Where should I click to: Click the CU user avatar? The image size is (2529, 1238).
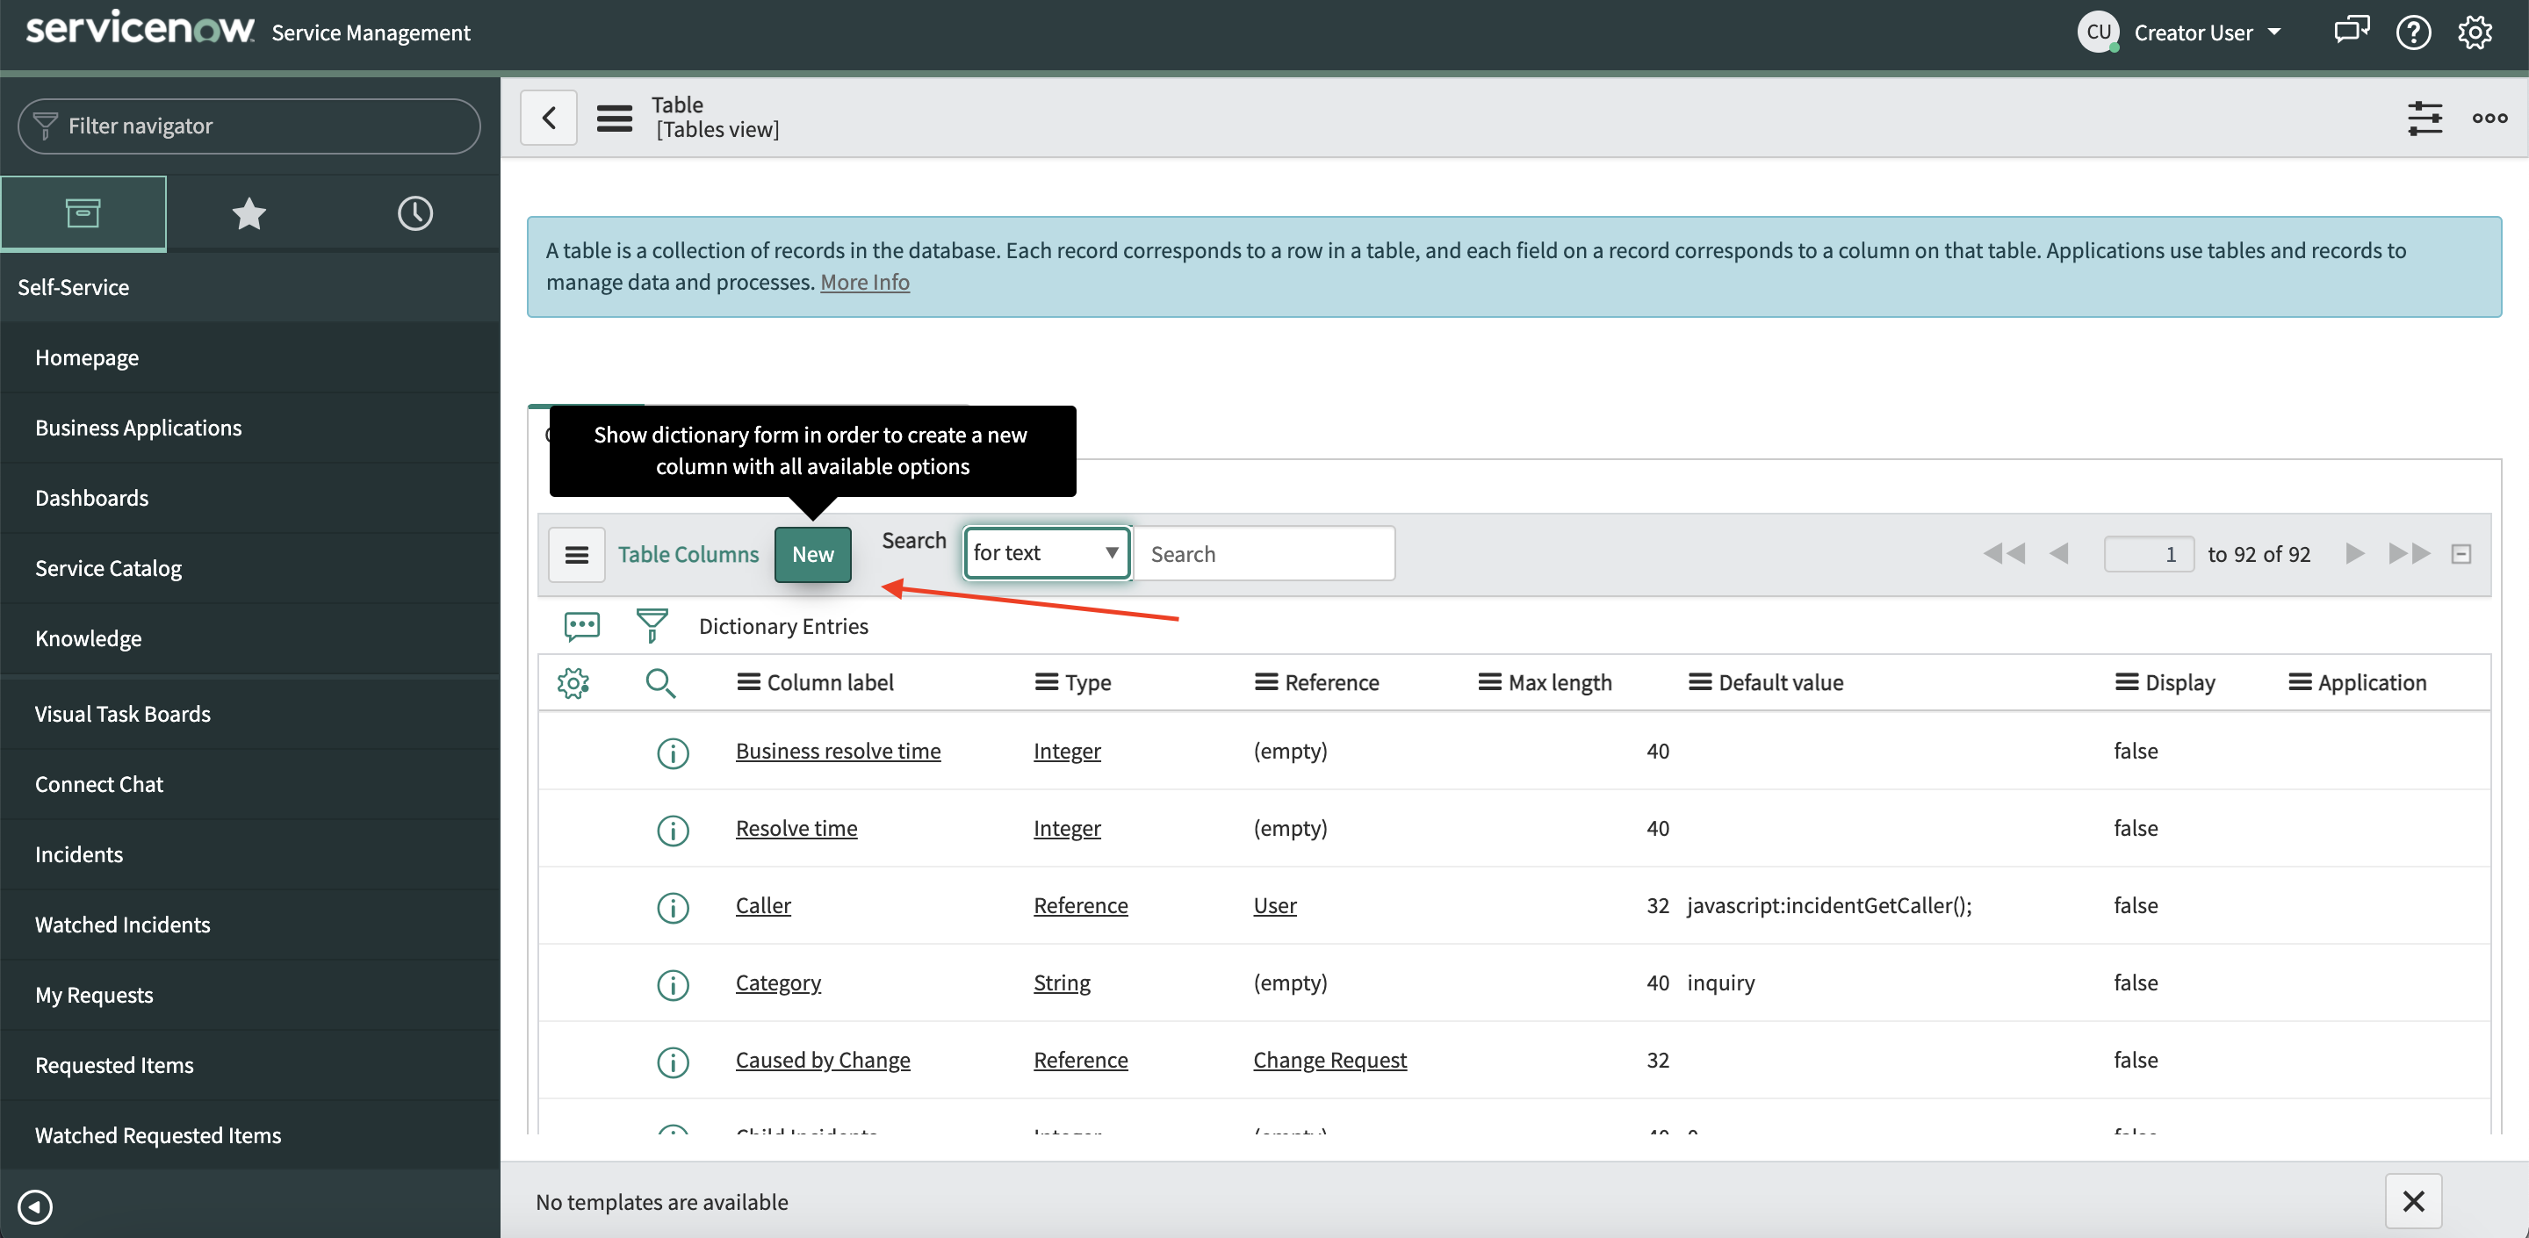point(2098,32)
